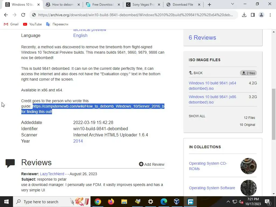Switch to the 'Download File' tab
The image size is (276, 207).
pyautogui.click(x=183, y=5)
